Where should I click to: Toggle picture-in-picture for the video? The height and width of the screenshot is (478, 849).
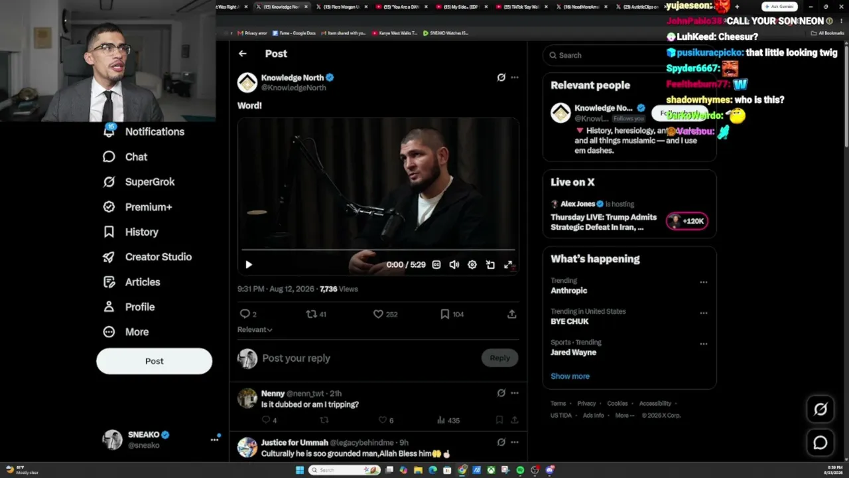click(490, 264)
